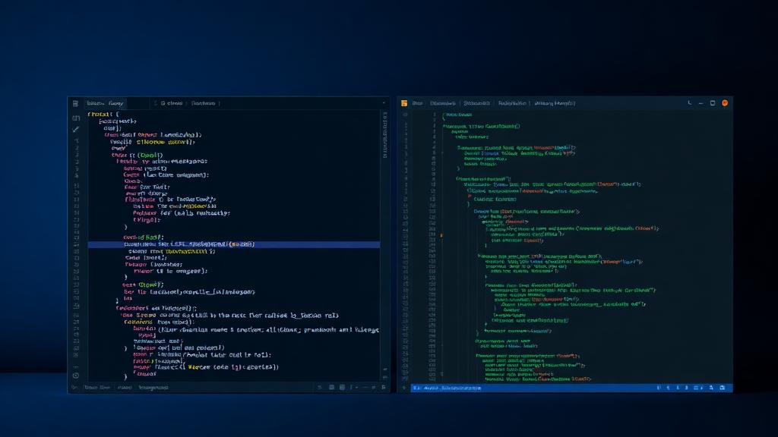Click the red arrow marker in right editor code
Image resolution: width=778 pixels, height=437 pixels.
470,196
